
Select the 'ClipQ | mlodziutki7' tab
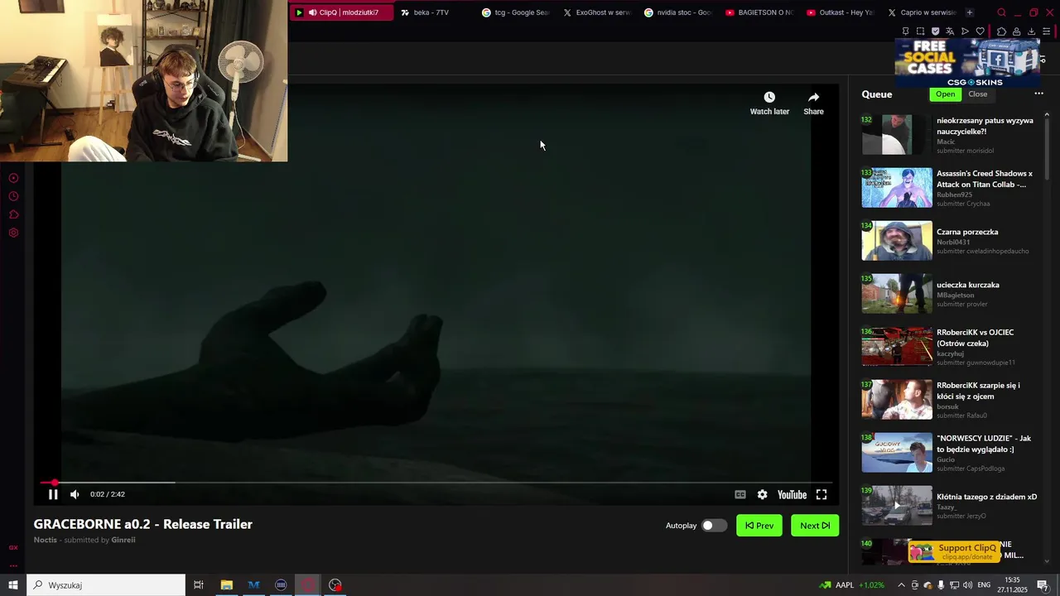click(x=341, y=12)
